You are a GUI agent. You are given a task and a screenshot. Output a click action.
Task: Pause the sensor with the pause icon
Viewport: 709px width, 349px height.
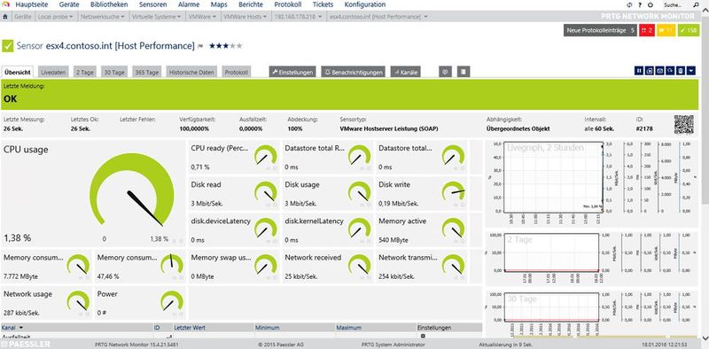[639, 71]
